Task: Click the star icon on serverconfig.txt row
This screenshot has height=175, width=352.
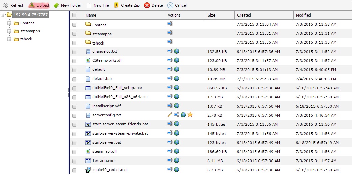Action: [190, 115]
